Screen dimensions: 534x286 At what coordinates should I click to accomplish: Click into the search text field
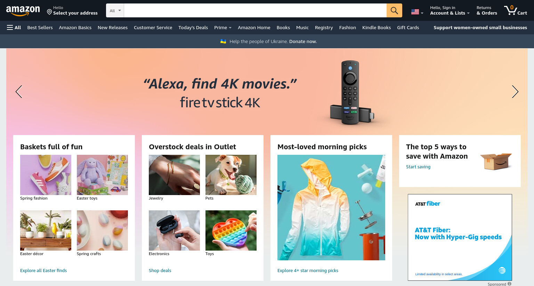[x=255, y=10]
